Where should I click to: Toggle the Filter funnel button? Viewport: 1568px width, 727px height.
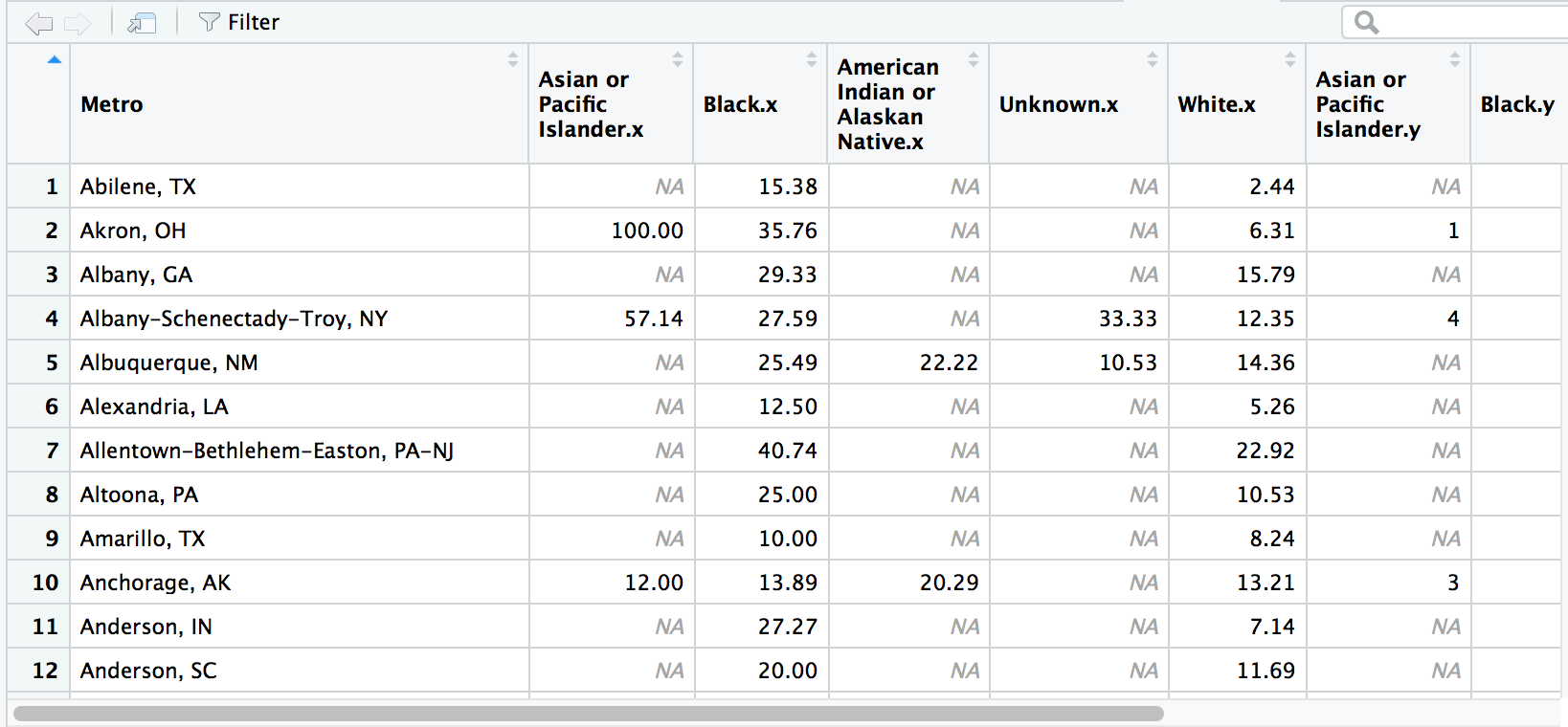[x=238, y=22]
